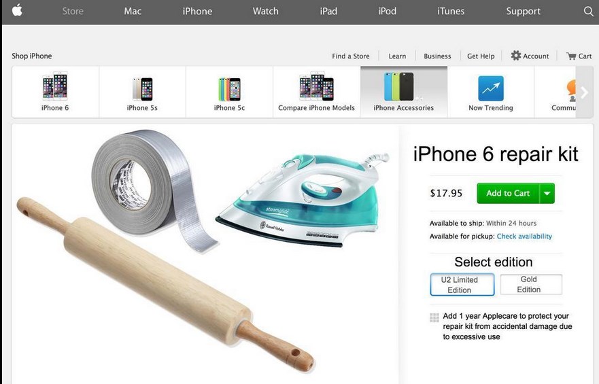
Task: Check the Add 1 year Applecare checkbox
Action: [x=434, y=317]
